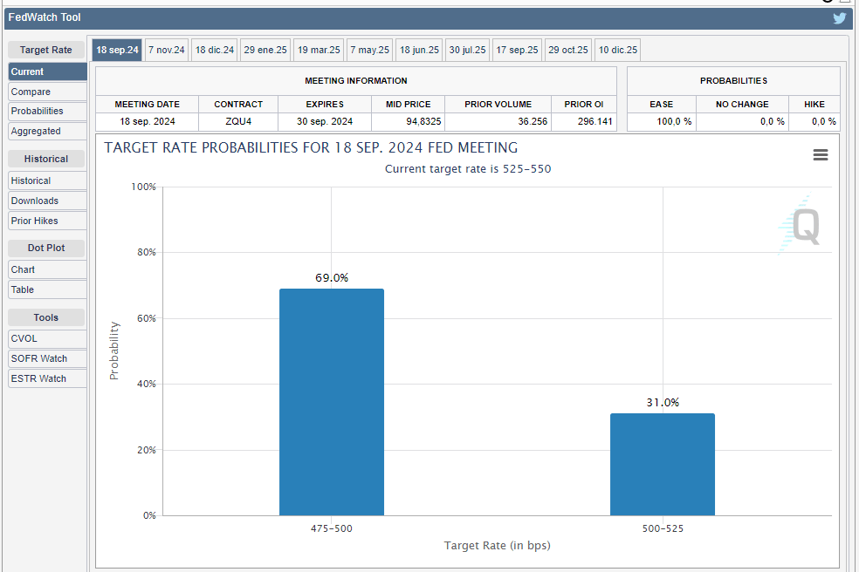Click the 475-500 probability bar
The width and height of the screenshot is (866, 572).
tap(331, 401)
